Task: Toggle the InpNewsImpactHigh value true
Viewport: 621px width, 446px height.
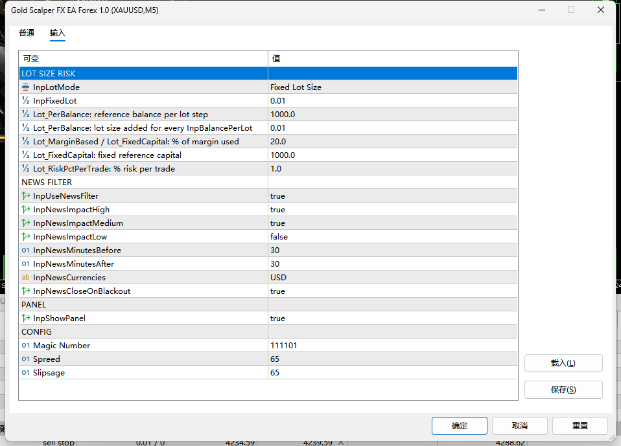Action: click(392, 209)
